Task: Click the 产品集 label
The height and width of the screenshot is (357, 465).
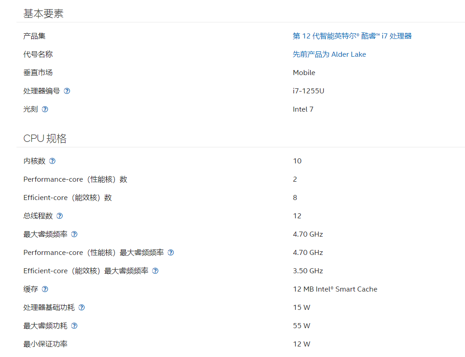Action: click(x=34, y=36)
